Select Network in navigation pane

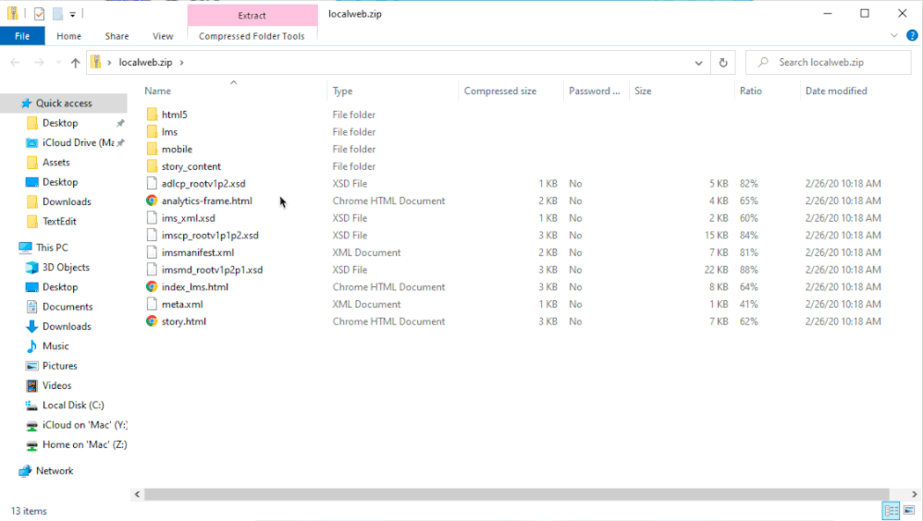[x=55, y=471]
